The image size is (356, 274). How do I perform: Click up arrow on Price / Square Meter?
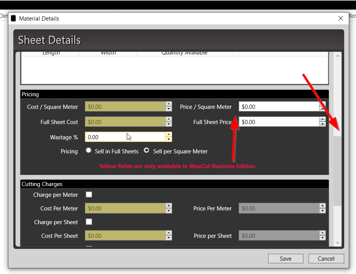coord(322,104)
